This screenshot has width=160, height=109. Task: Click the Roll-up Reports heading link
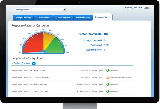[22, 63]
